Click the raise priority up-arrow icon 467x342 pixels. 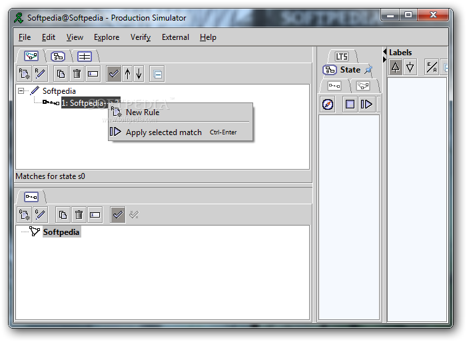tap(127, 73)
